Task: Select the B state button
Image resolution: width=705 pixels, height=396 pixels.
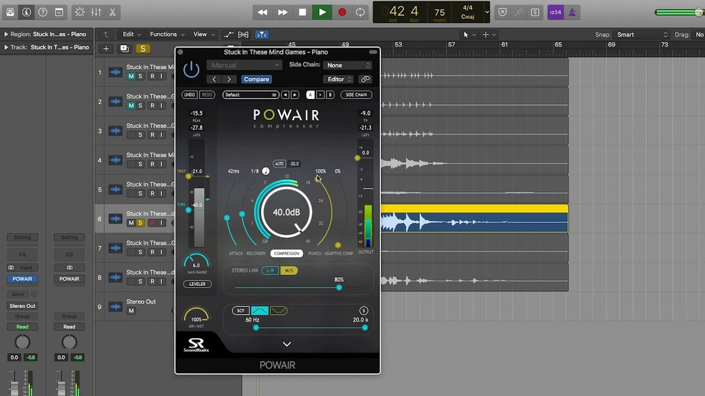Action: (330, 94)
